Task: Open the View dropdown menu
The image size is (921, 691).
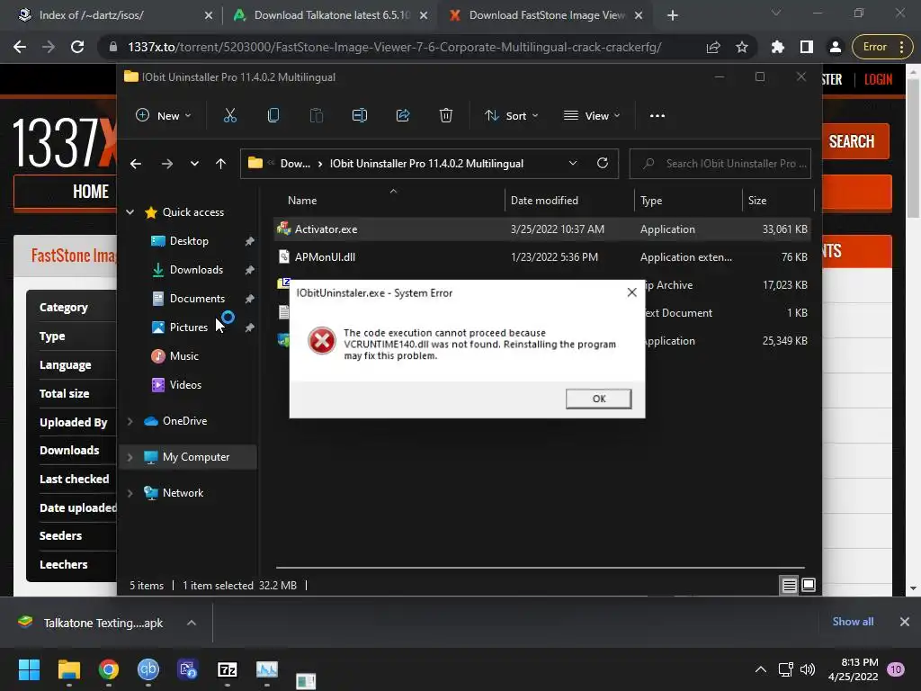Action: click(x=592, y=116)
